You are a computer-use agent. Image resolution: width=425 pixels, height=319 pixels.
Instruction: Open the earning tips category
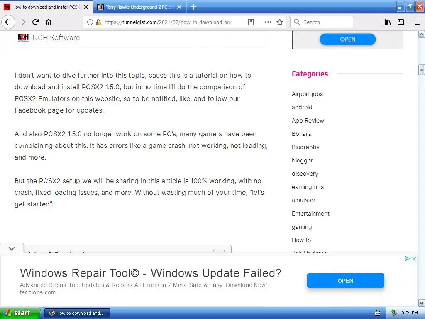(x=308, y=187)
